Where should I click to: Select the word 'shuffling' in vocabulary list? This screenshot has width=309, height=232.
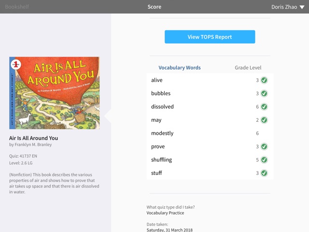tap(162, 159)
